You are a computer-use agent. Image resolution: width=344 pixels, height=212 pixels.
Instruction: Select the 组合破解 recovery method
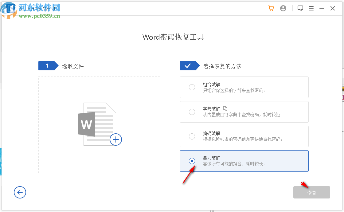192,87
